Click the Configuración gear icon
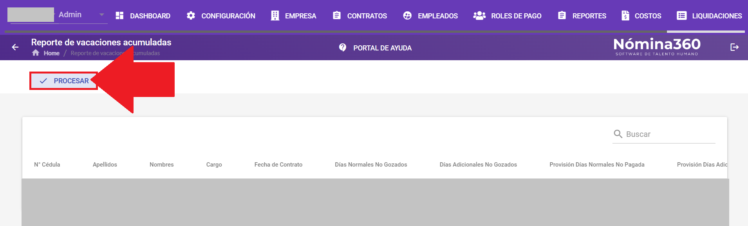This screenshot has height=226, width=748. tap(191, 16)
